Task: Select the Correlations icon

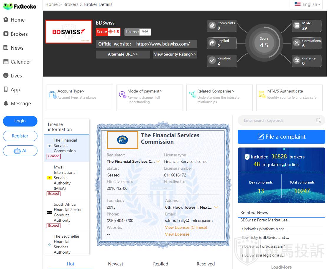Action: point(297,43)
